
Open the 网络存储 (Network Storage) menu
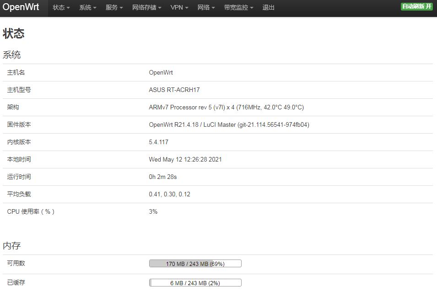[x=144, y=7]
